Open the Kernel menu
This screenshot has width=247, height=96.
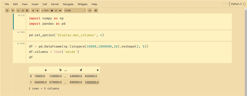pos(55,4)
